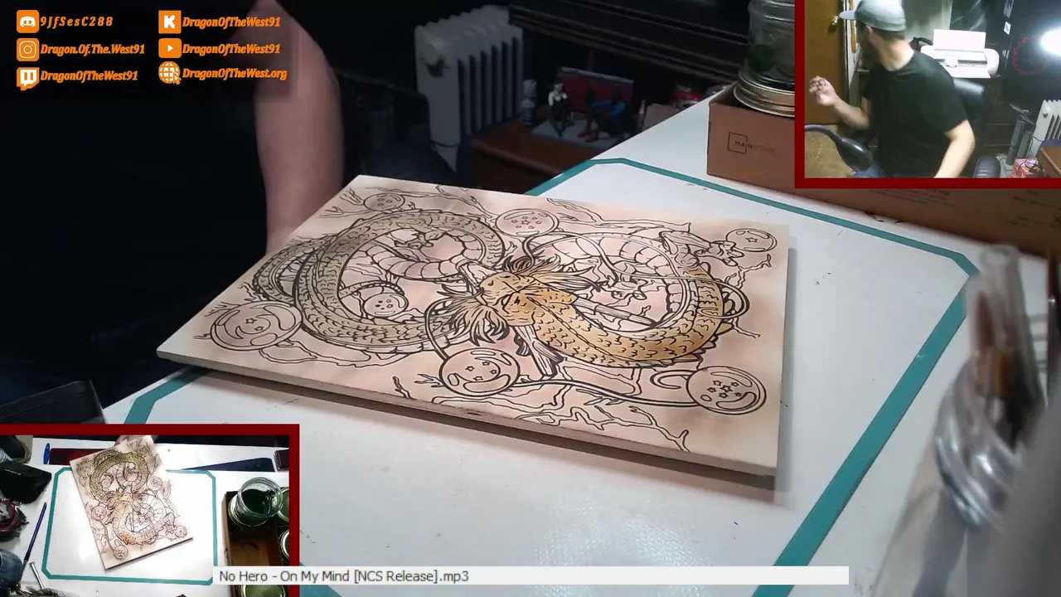Click the Kick 'K' logo icon
The height and width of the screenshot is (597, 1061).
(x=169, y=22)
